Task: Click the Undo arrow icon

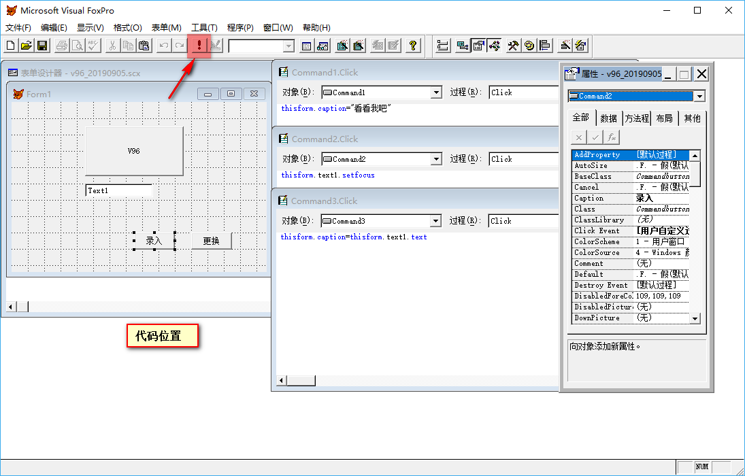Action: tap(163, 46)
